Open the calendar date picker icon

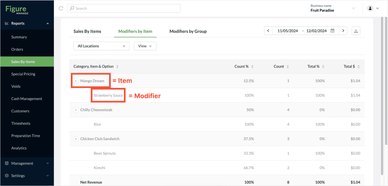[x=333, y=31]
